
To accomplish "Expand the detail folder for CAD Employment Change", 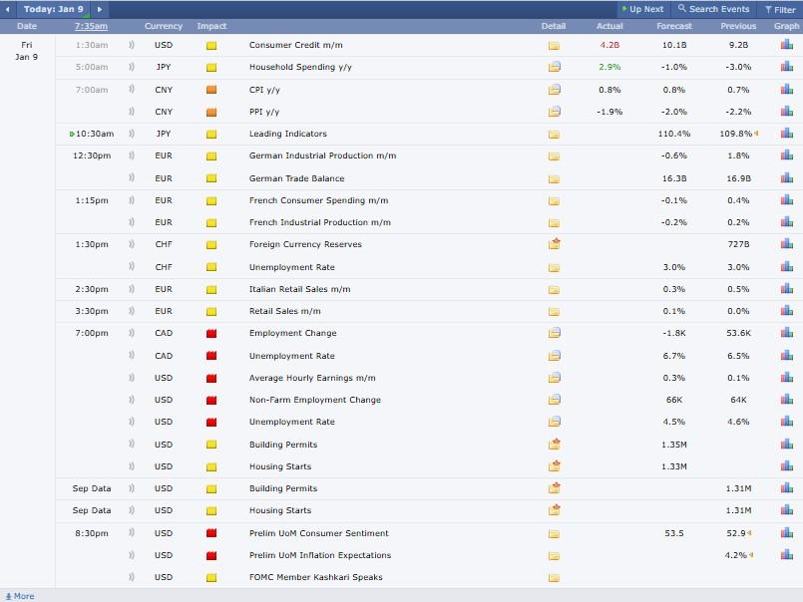I will click(554, 333).
